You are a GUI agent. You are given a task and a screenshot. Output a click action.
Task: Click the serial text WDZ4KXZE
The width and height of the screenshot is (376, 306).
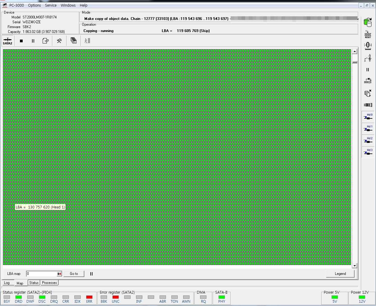point(32,22)
